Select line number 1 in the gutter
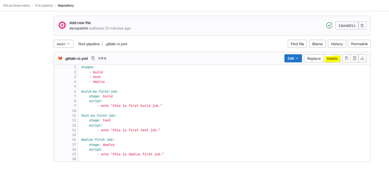389x179 pixels. click(75, 67)
